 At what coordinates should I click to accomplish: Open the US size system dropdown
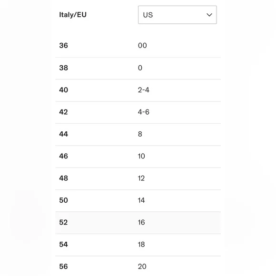pos(177,15)
